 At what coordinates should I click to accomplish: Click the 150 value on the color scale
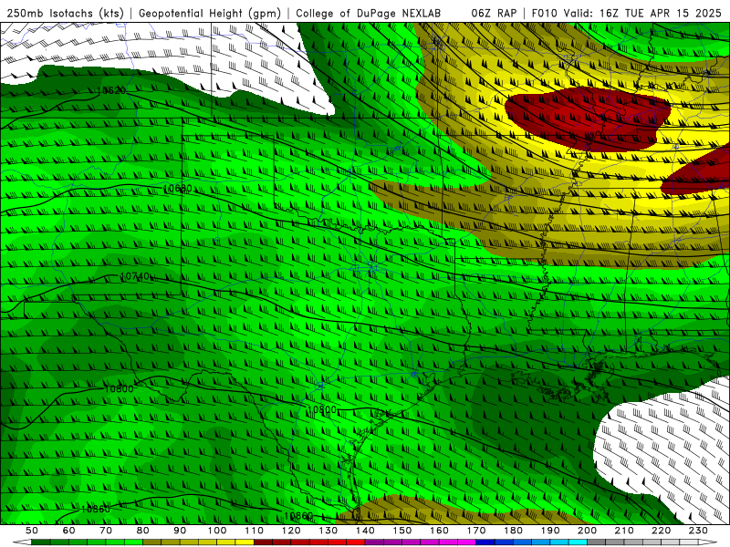click(402, 531)
